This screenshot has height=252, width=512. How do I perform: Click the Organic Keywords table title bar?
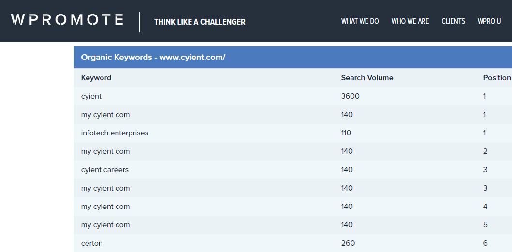293,57
